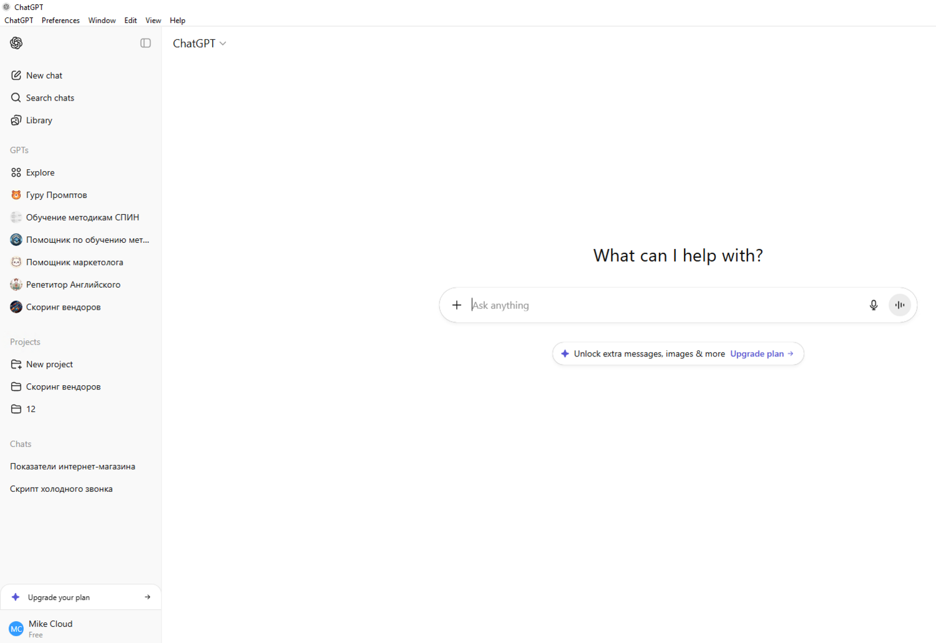Start dictation with the microphone icon

pyautogui.click(x=874, y=305)
